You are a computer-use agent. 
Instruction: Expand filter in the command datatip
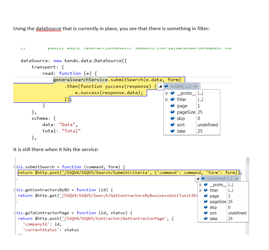[x=201, y=191]
